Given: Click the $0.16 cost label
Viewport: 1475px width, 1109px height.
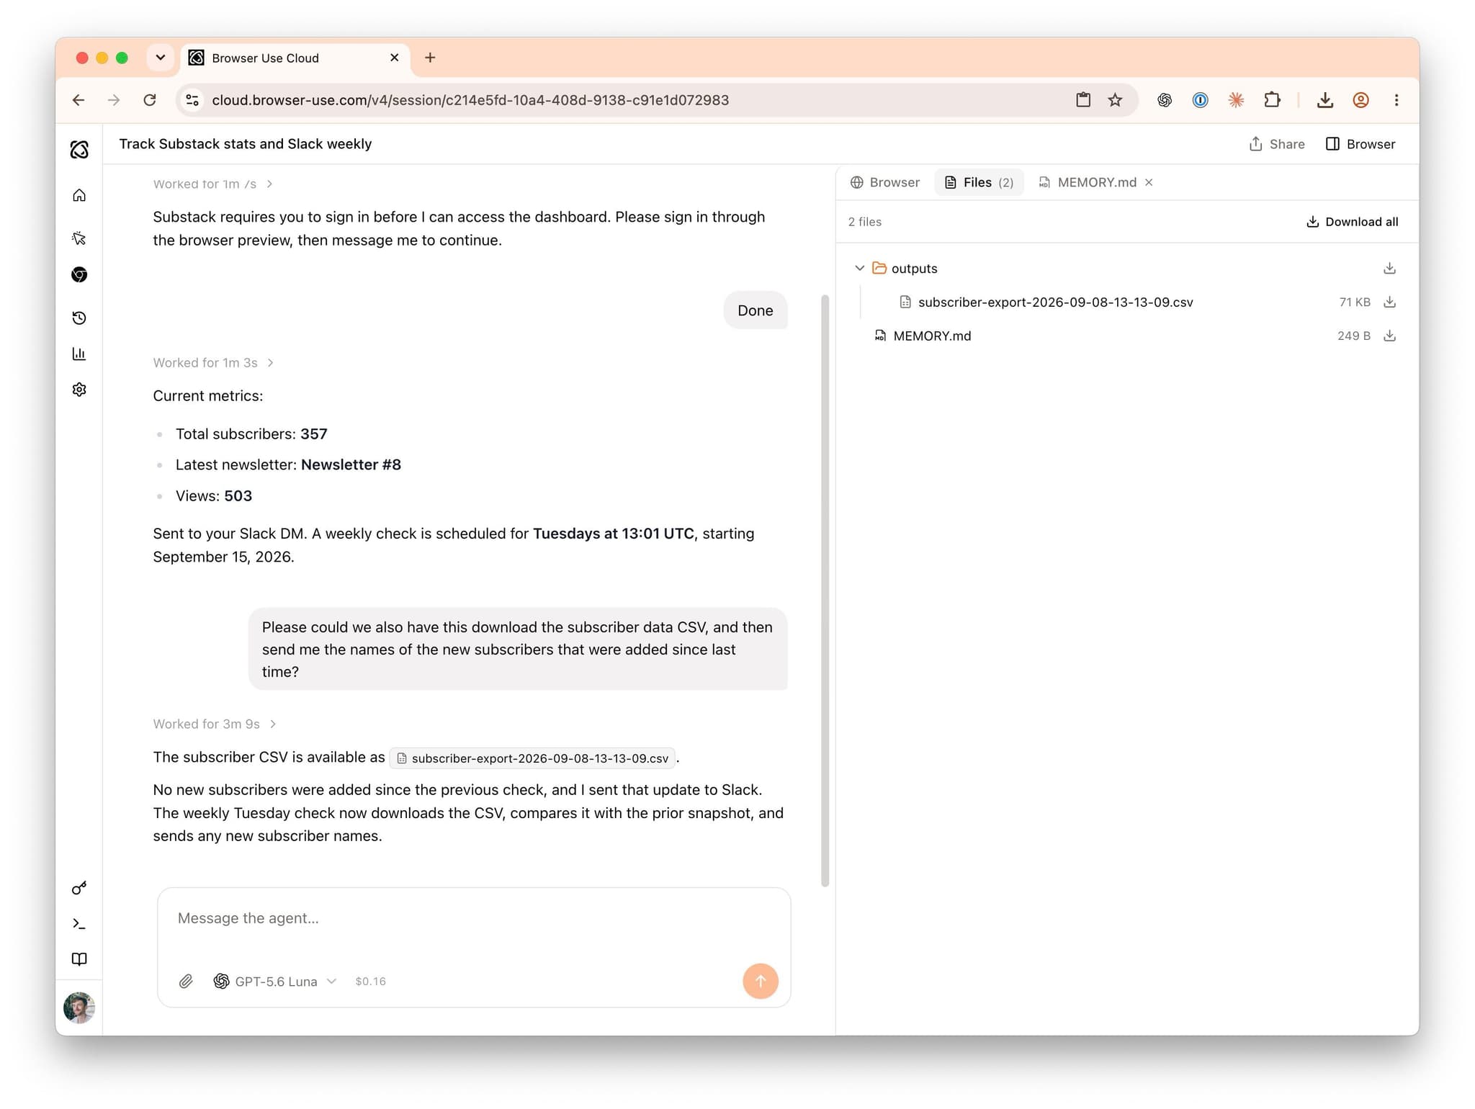Looking at the screenshot, I should point(370,982).
